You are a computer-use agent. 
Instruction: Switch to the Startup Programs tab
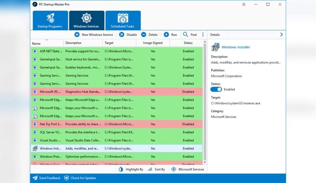pos(50,20)
